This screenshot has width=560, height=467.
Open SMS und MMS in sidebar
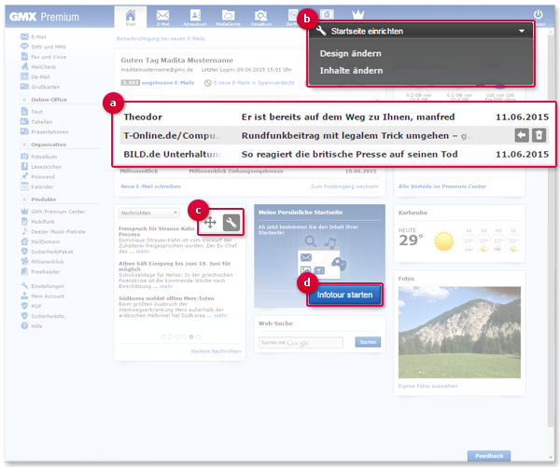(43, 47)
